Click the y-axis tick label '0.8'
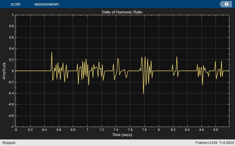The width and height of the screenshot is (235, 146). (11, 26)
